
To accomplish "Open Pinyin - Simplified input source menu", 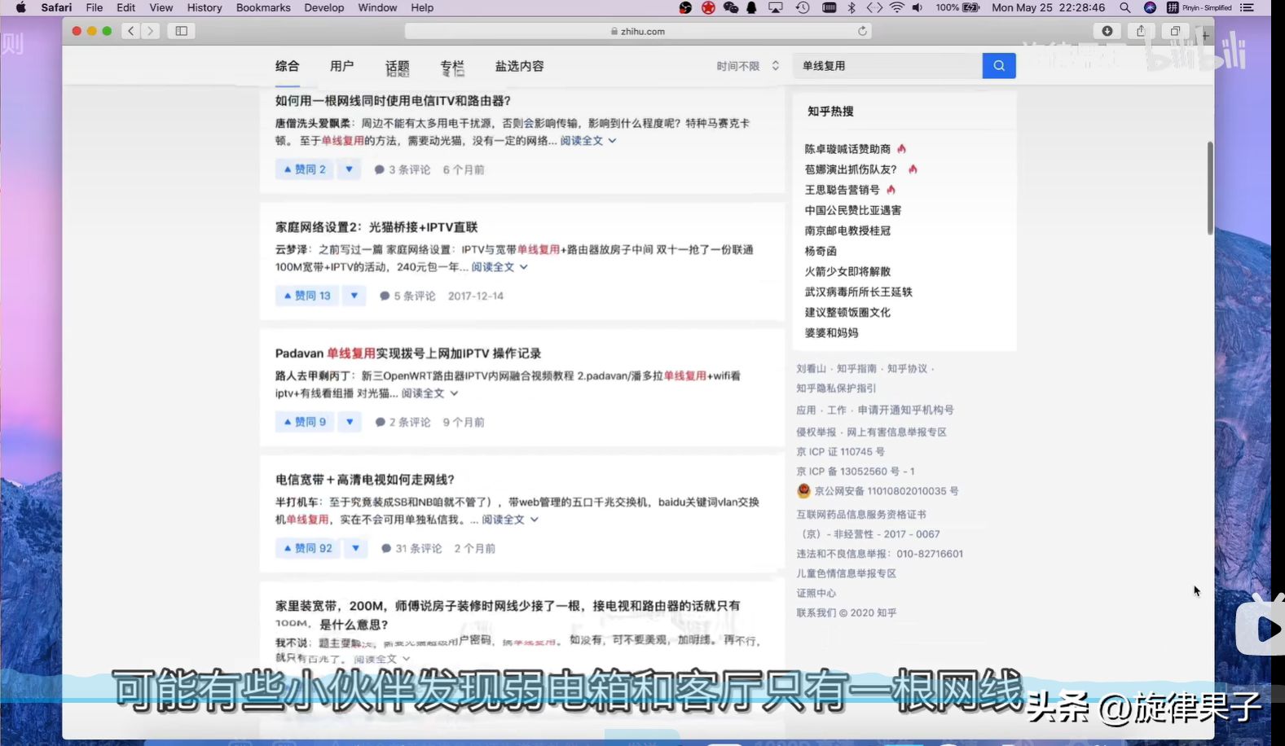I will click(1199, 7).
